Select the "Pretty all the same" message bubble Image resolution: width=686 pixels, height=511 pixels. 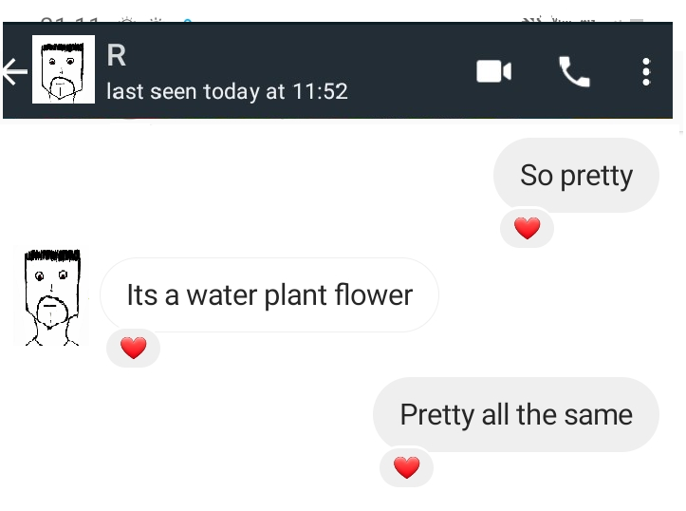(x=515, y=415)
